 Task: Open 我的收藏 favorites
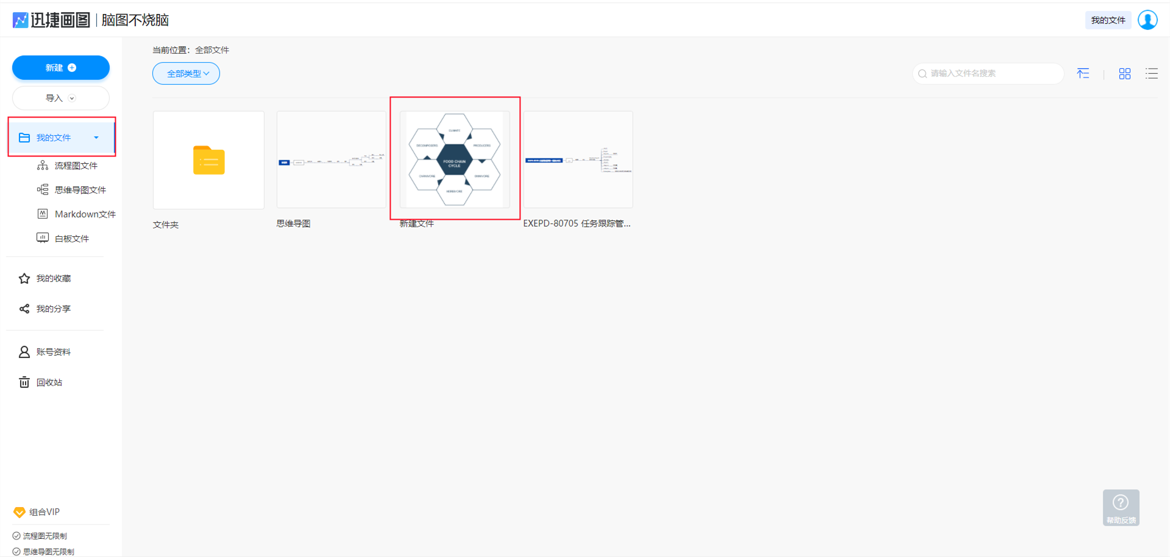coord(53,278)
